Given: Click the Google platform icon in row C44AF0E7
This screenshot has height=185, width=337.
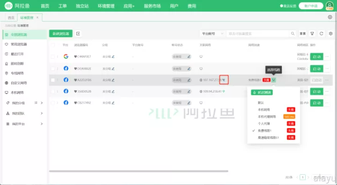Looking at the screenshot, I should click(x=66, y=57).
